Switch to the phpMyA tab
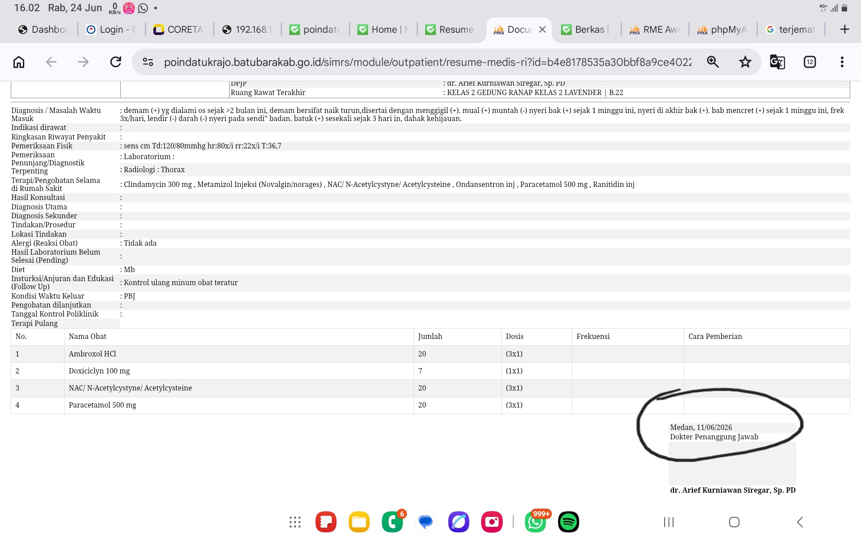 coord(722,30)
